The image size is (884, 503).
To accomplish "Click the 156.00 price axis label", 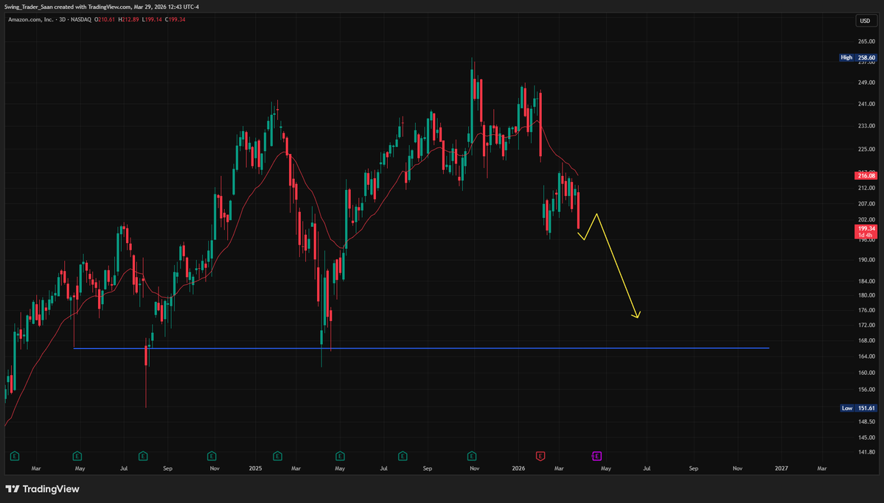I will [866, 390].
